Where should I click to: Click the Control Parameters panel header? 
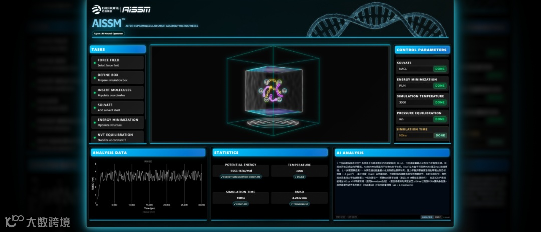click(422, 50)
